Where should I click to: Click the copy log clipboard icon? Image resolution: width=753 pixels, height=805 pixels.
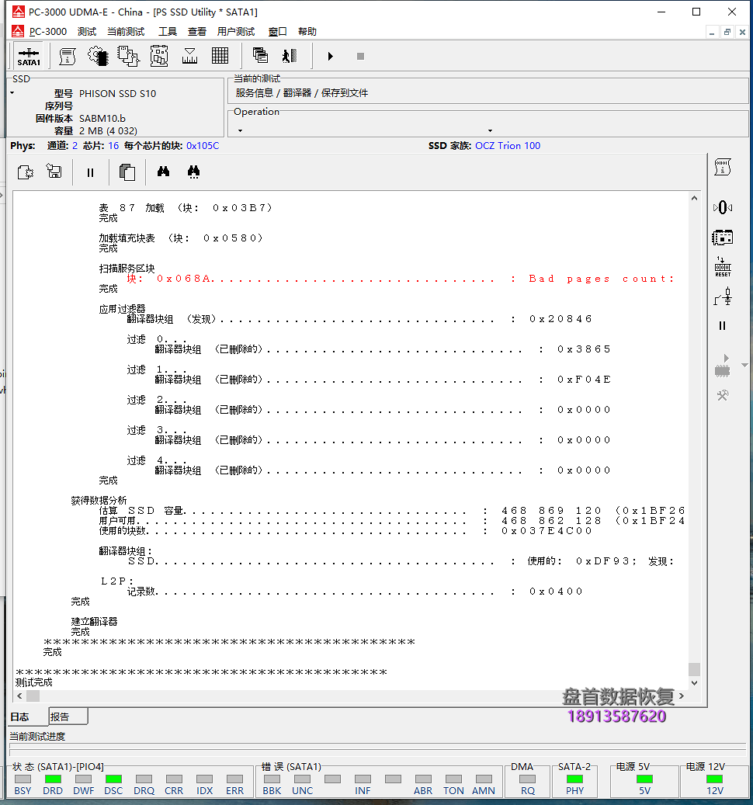127,172
